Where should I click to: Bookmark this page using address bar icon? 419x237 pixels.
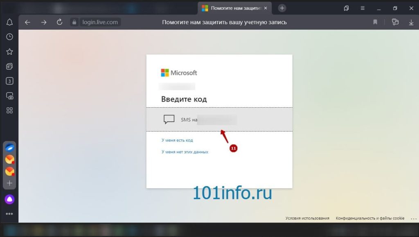(x=375, y=22)
